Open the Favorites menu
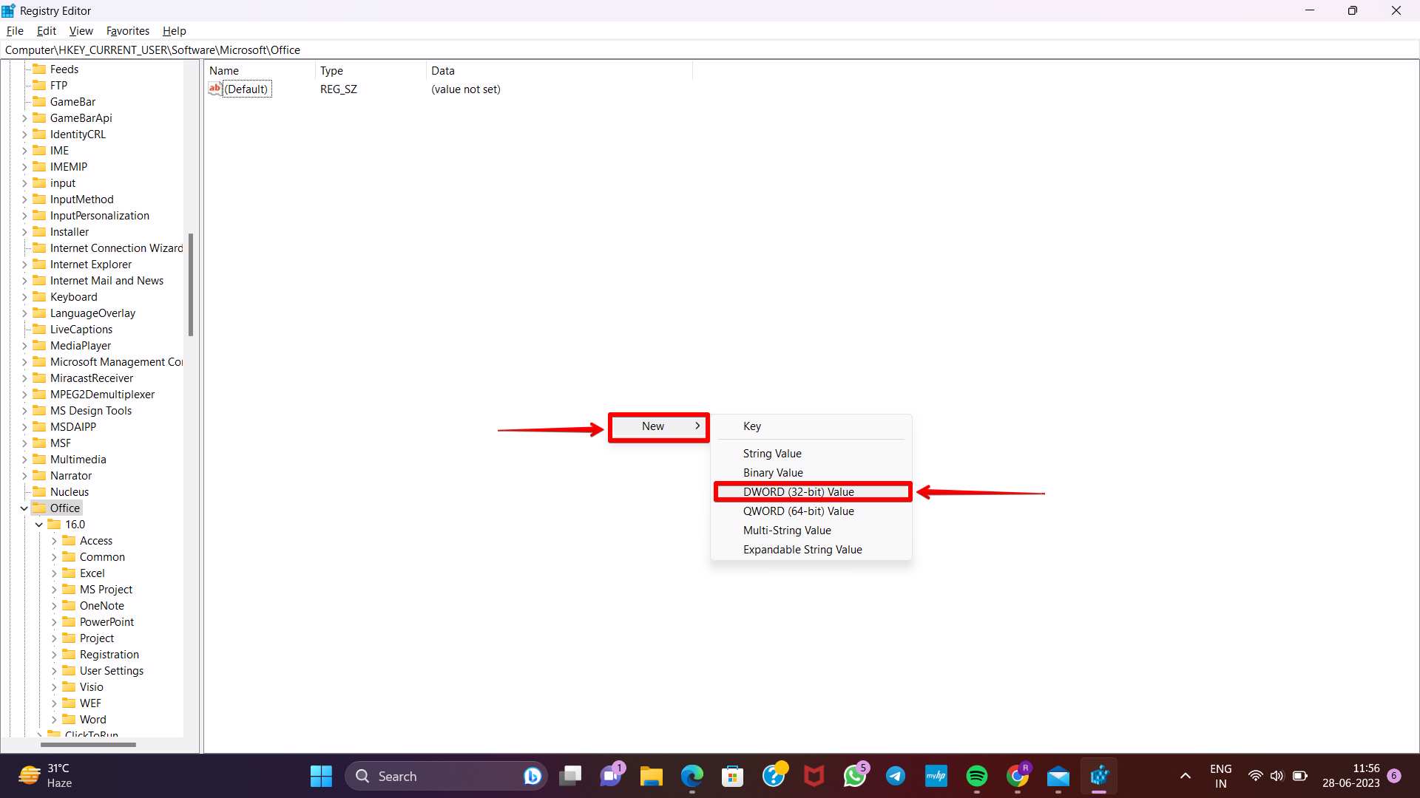1420x798 pixels. (127, 31)
